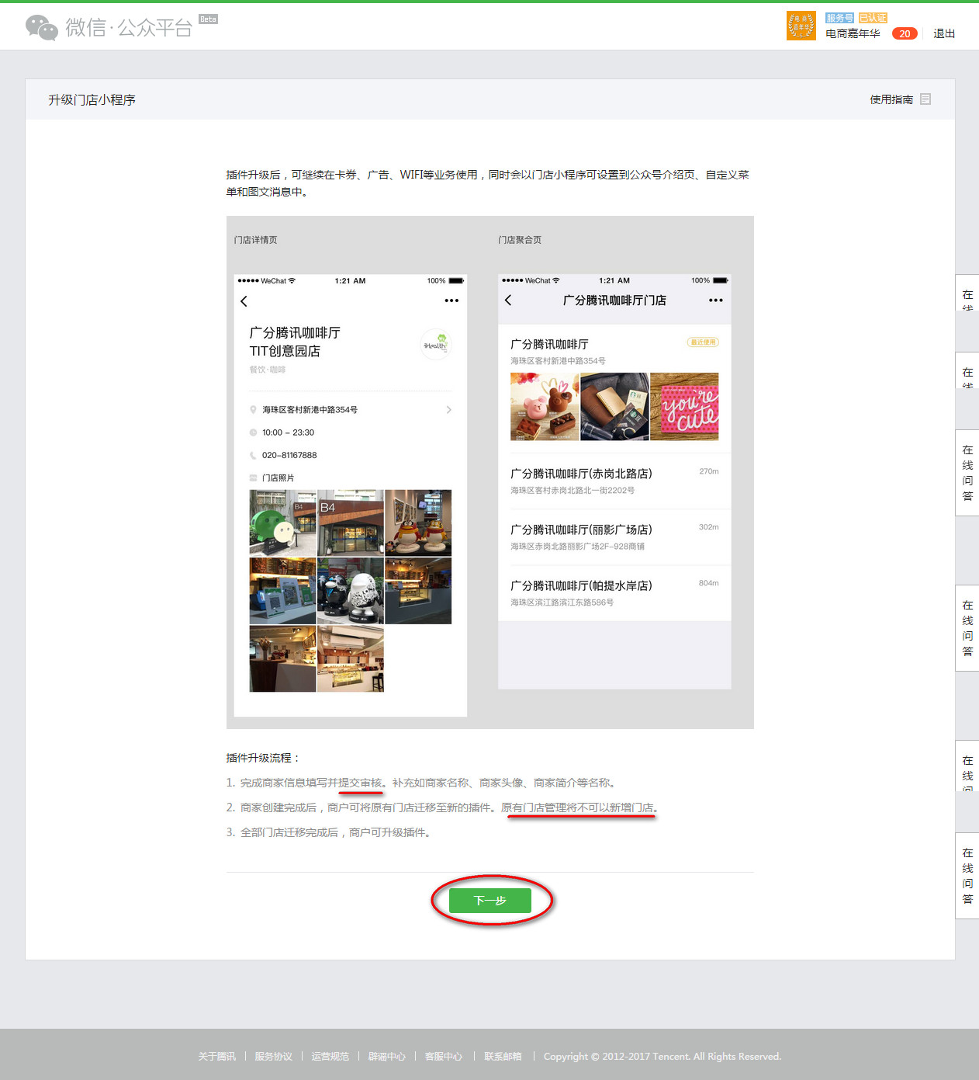Open the 20 unread notifications badge

pos(905,33)
